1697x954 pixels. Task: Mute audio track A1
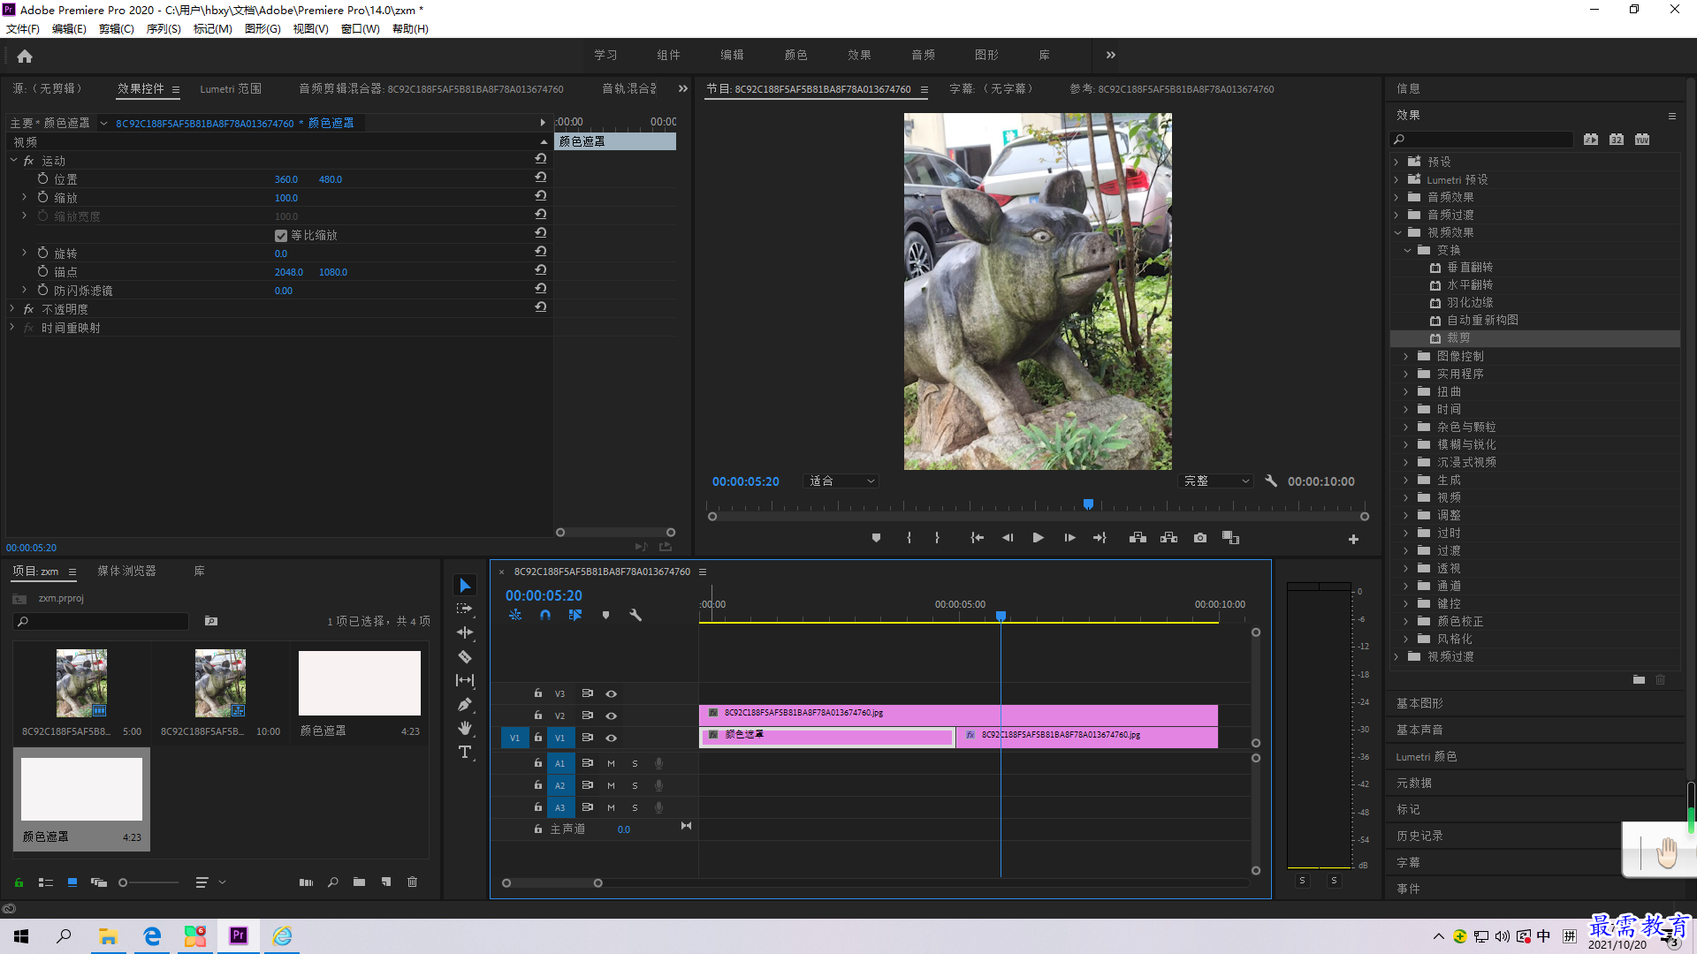(611, 763)
